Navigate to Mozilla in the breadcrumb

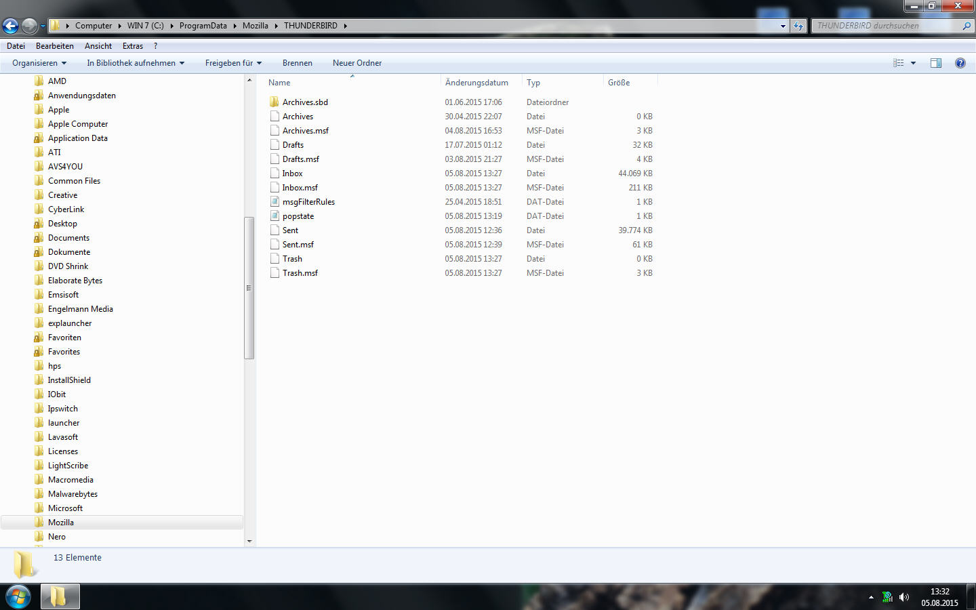pos(256,26)
